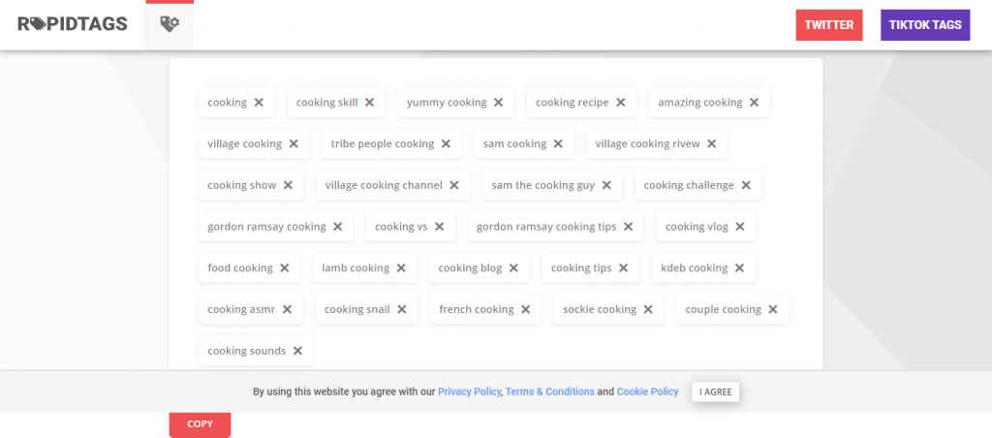
Task: Remove the "cooking skill" tag
Action: click(x=369, y=103)
